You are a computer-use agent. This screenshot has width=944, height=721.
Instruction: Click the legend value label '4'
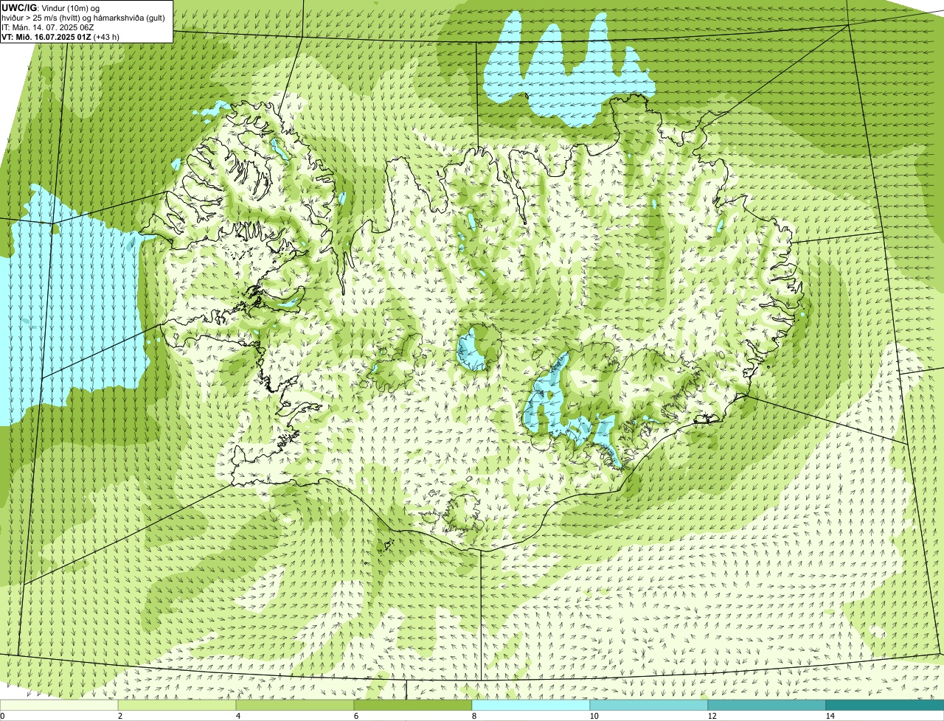[237, 716]
